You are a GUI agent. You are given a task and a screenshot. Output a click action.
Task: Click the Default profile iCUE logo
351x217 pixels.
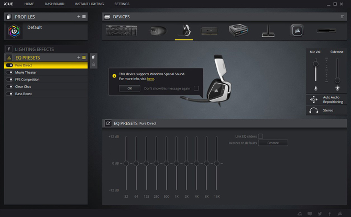(x=14, y=31)
